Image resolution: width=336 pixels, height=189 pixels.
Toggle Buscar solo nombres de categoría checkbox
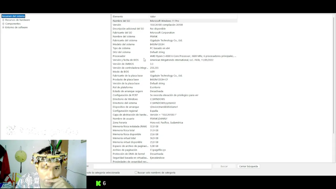point(136,173)
